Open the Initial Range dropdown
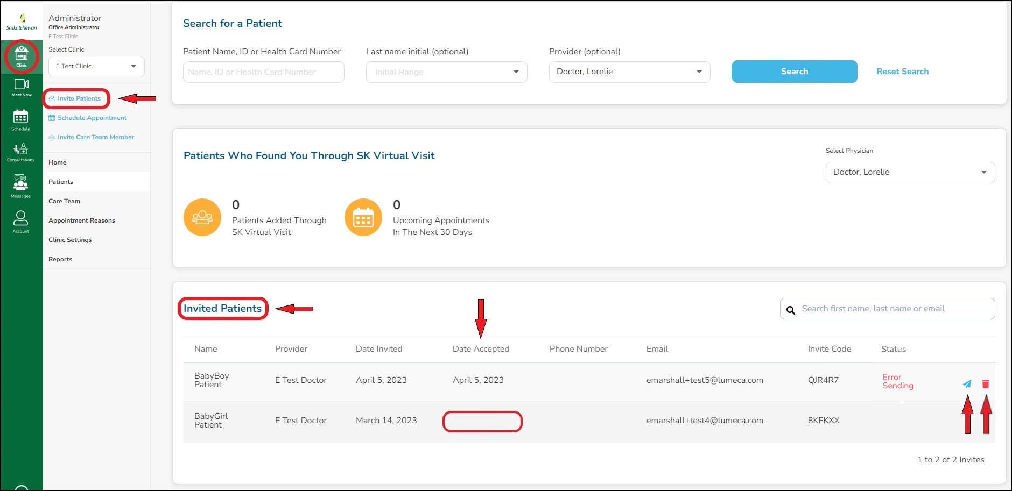Screen dimensions: 1012x491 [446, 72]
